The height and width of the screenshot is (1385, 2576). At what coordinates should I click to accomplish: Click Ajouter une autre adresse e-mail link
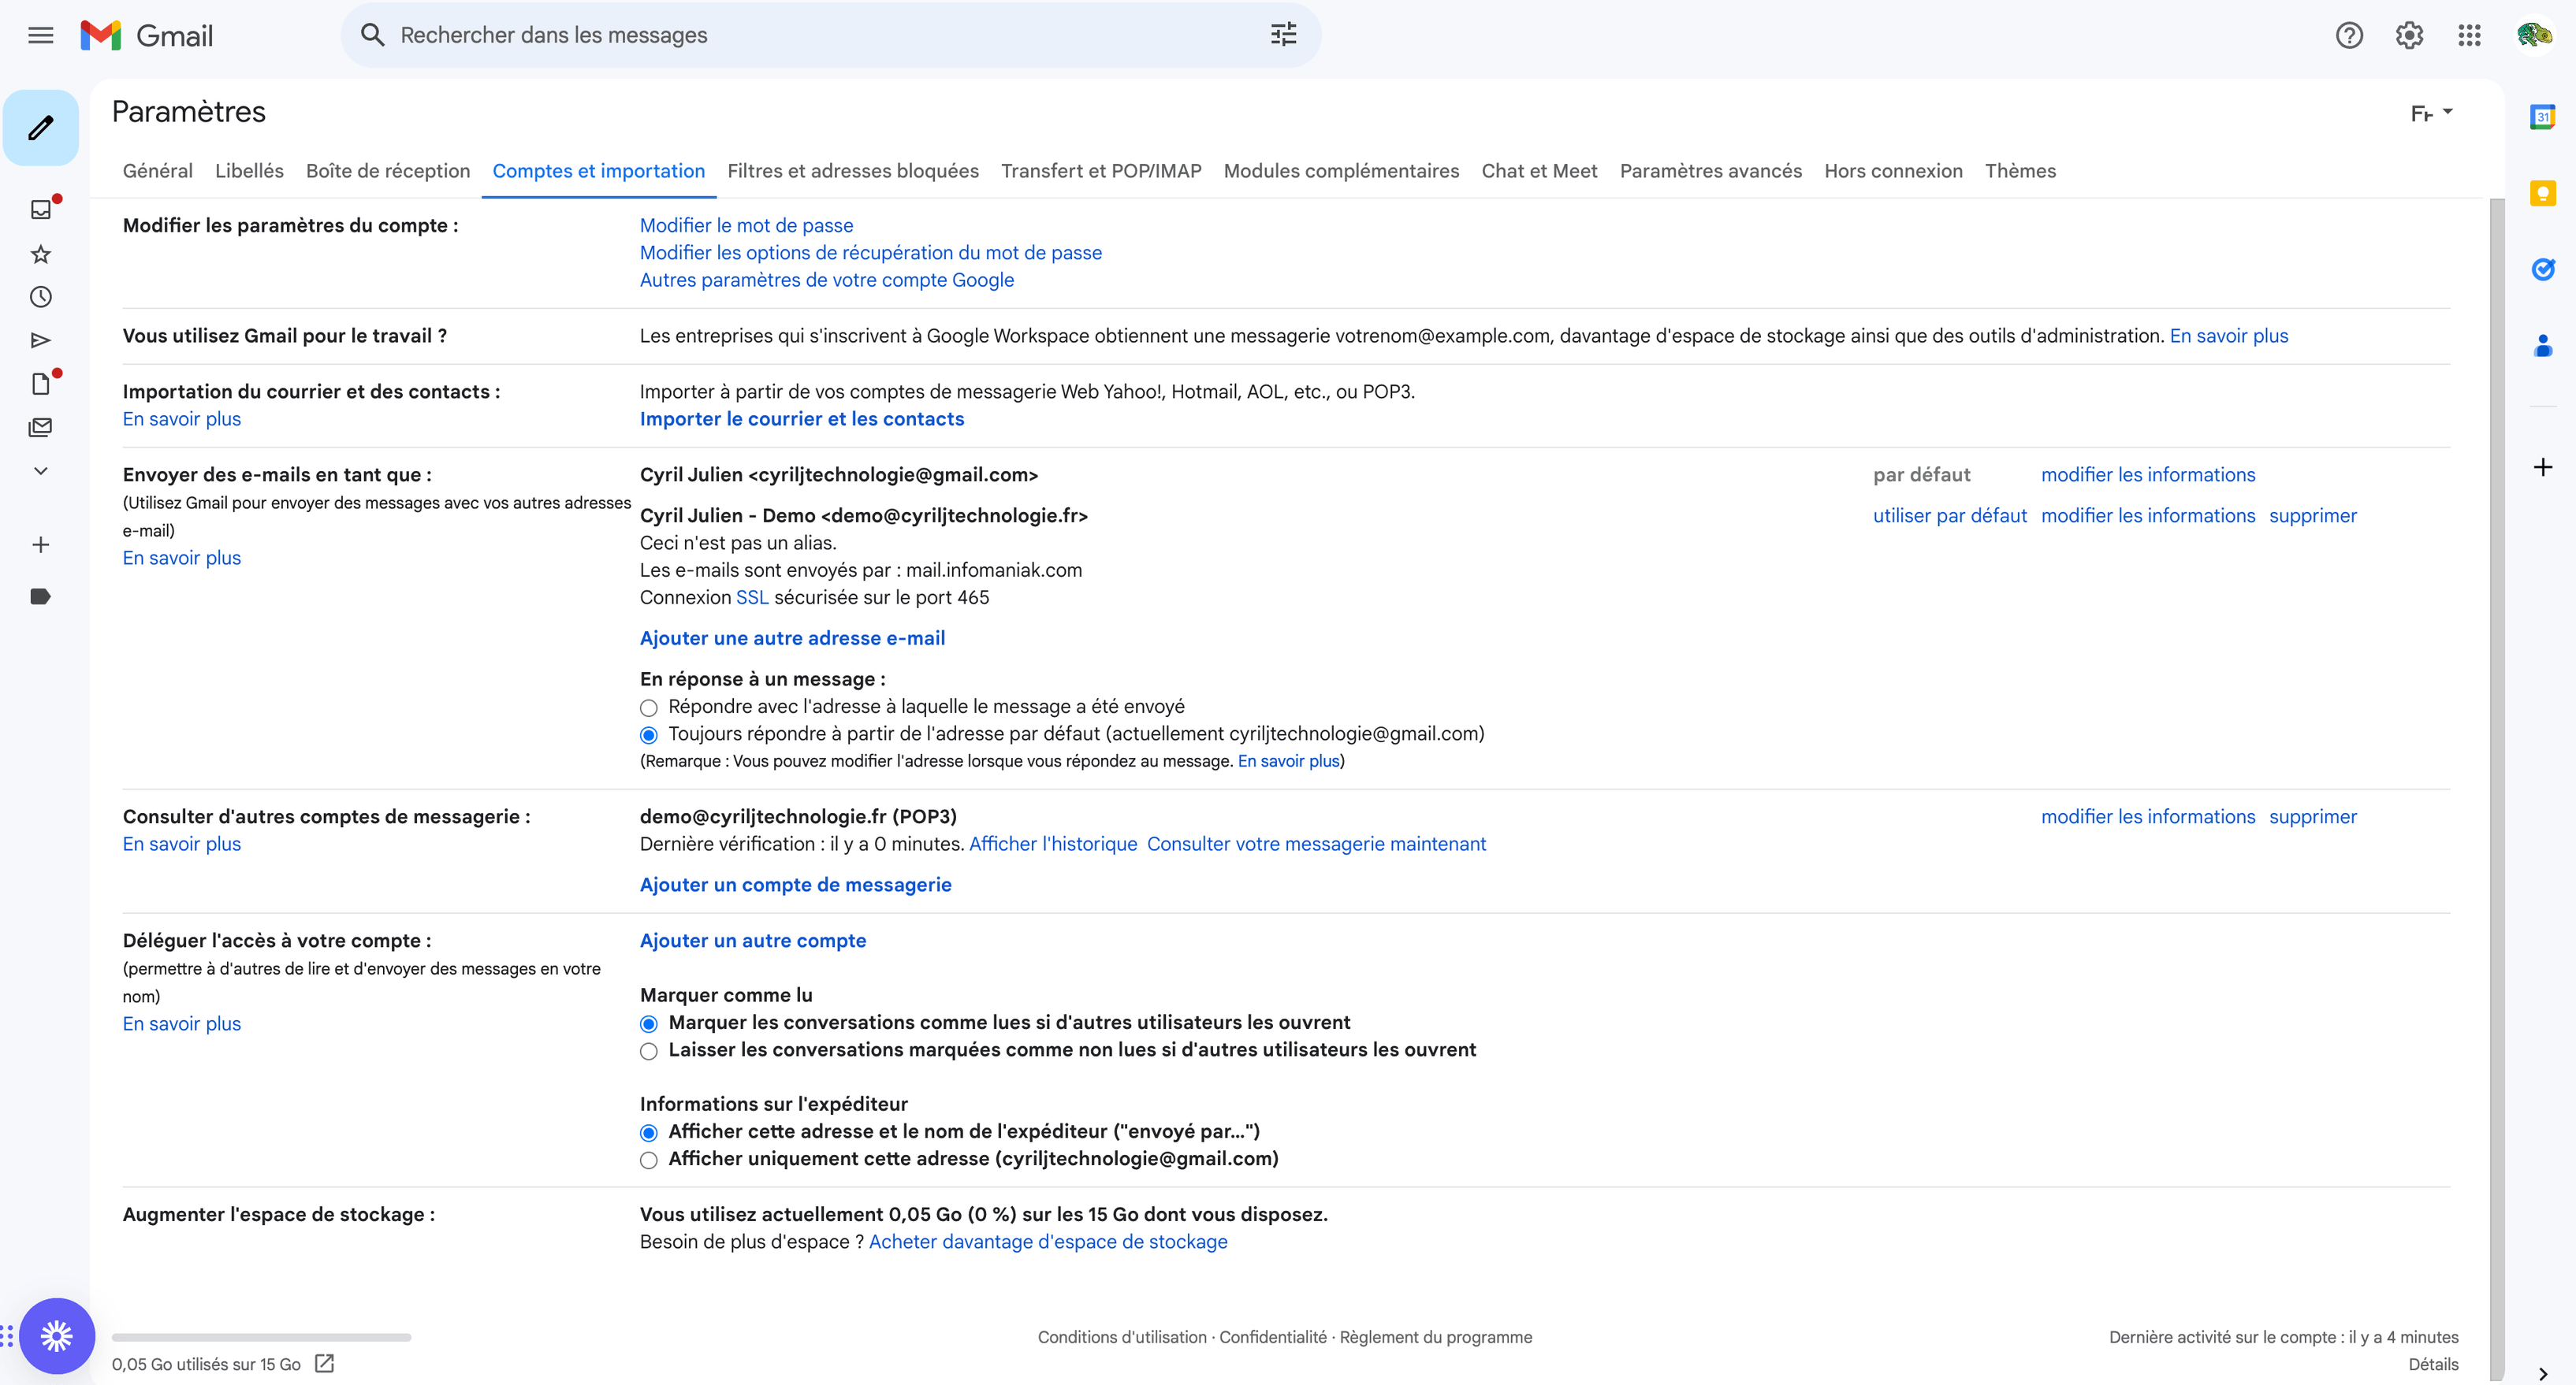[x=792, y=637]
